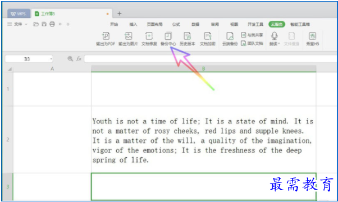338x202 pixels.
Task: Click the Name Box showing B3
Action: click(27, 59)
